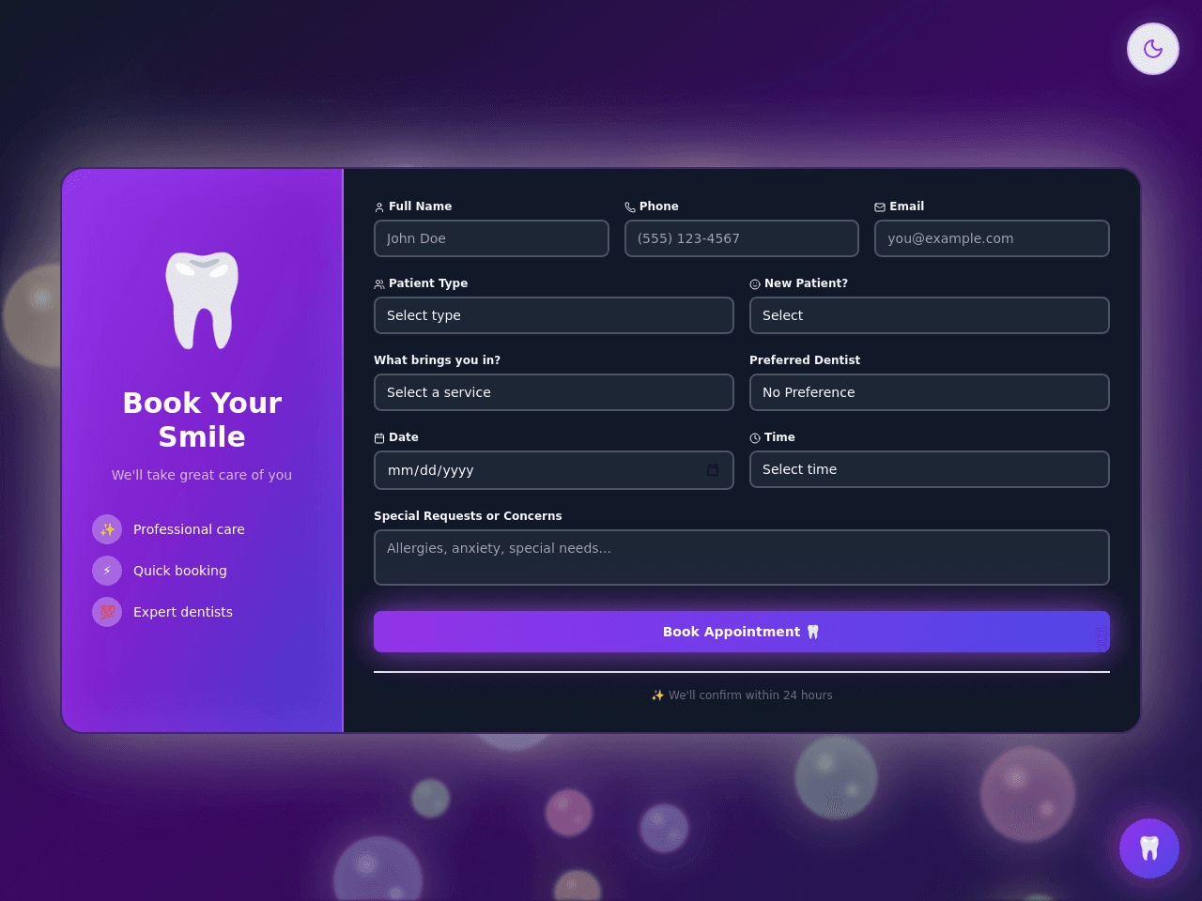Choose a slot from Select time dropdown
Screen dimensions: 1202x901
930,469
